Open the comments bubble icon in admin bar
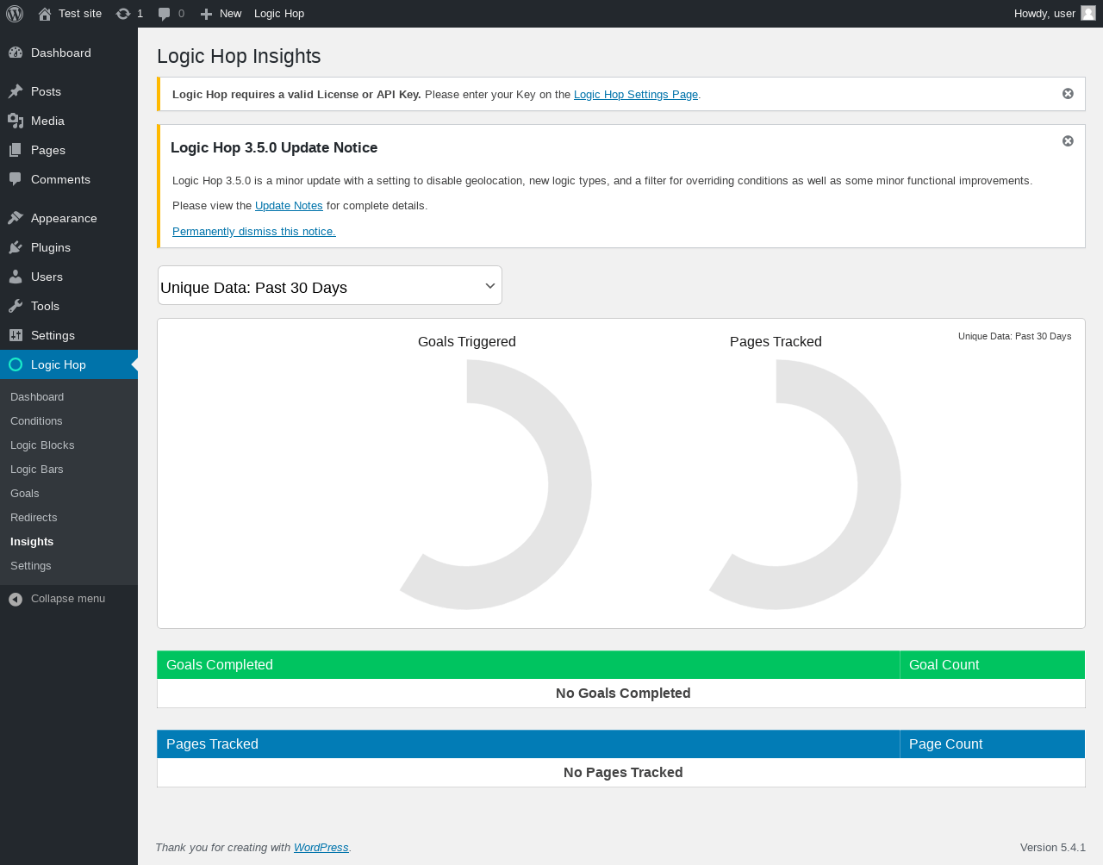1103x865 pixels. point(164,14)
